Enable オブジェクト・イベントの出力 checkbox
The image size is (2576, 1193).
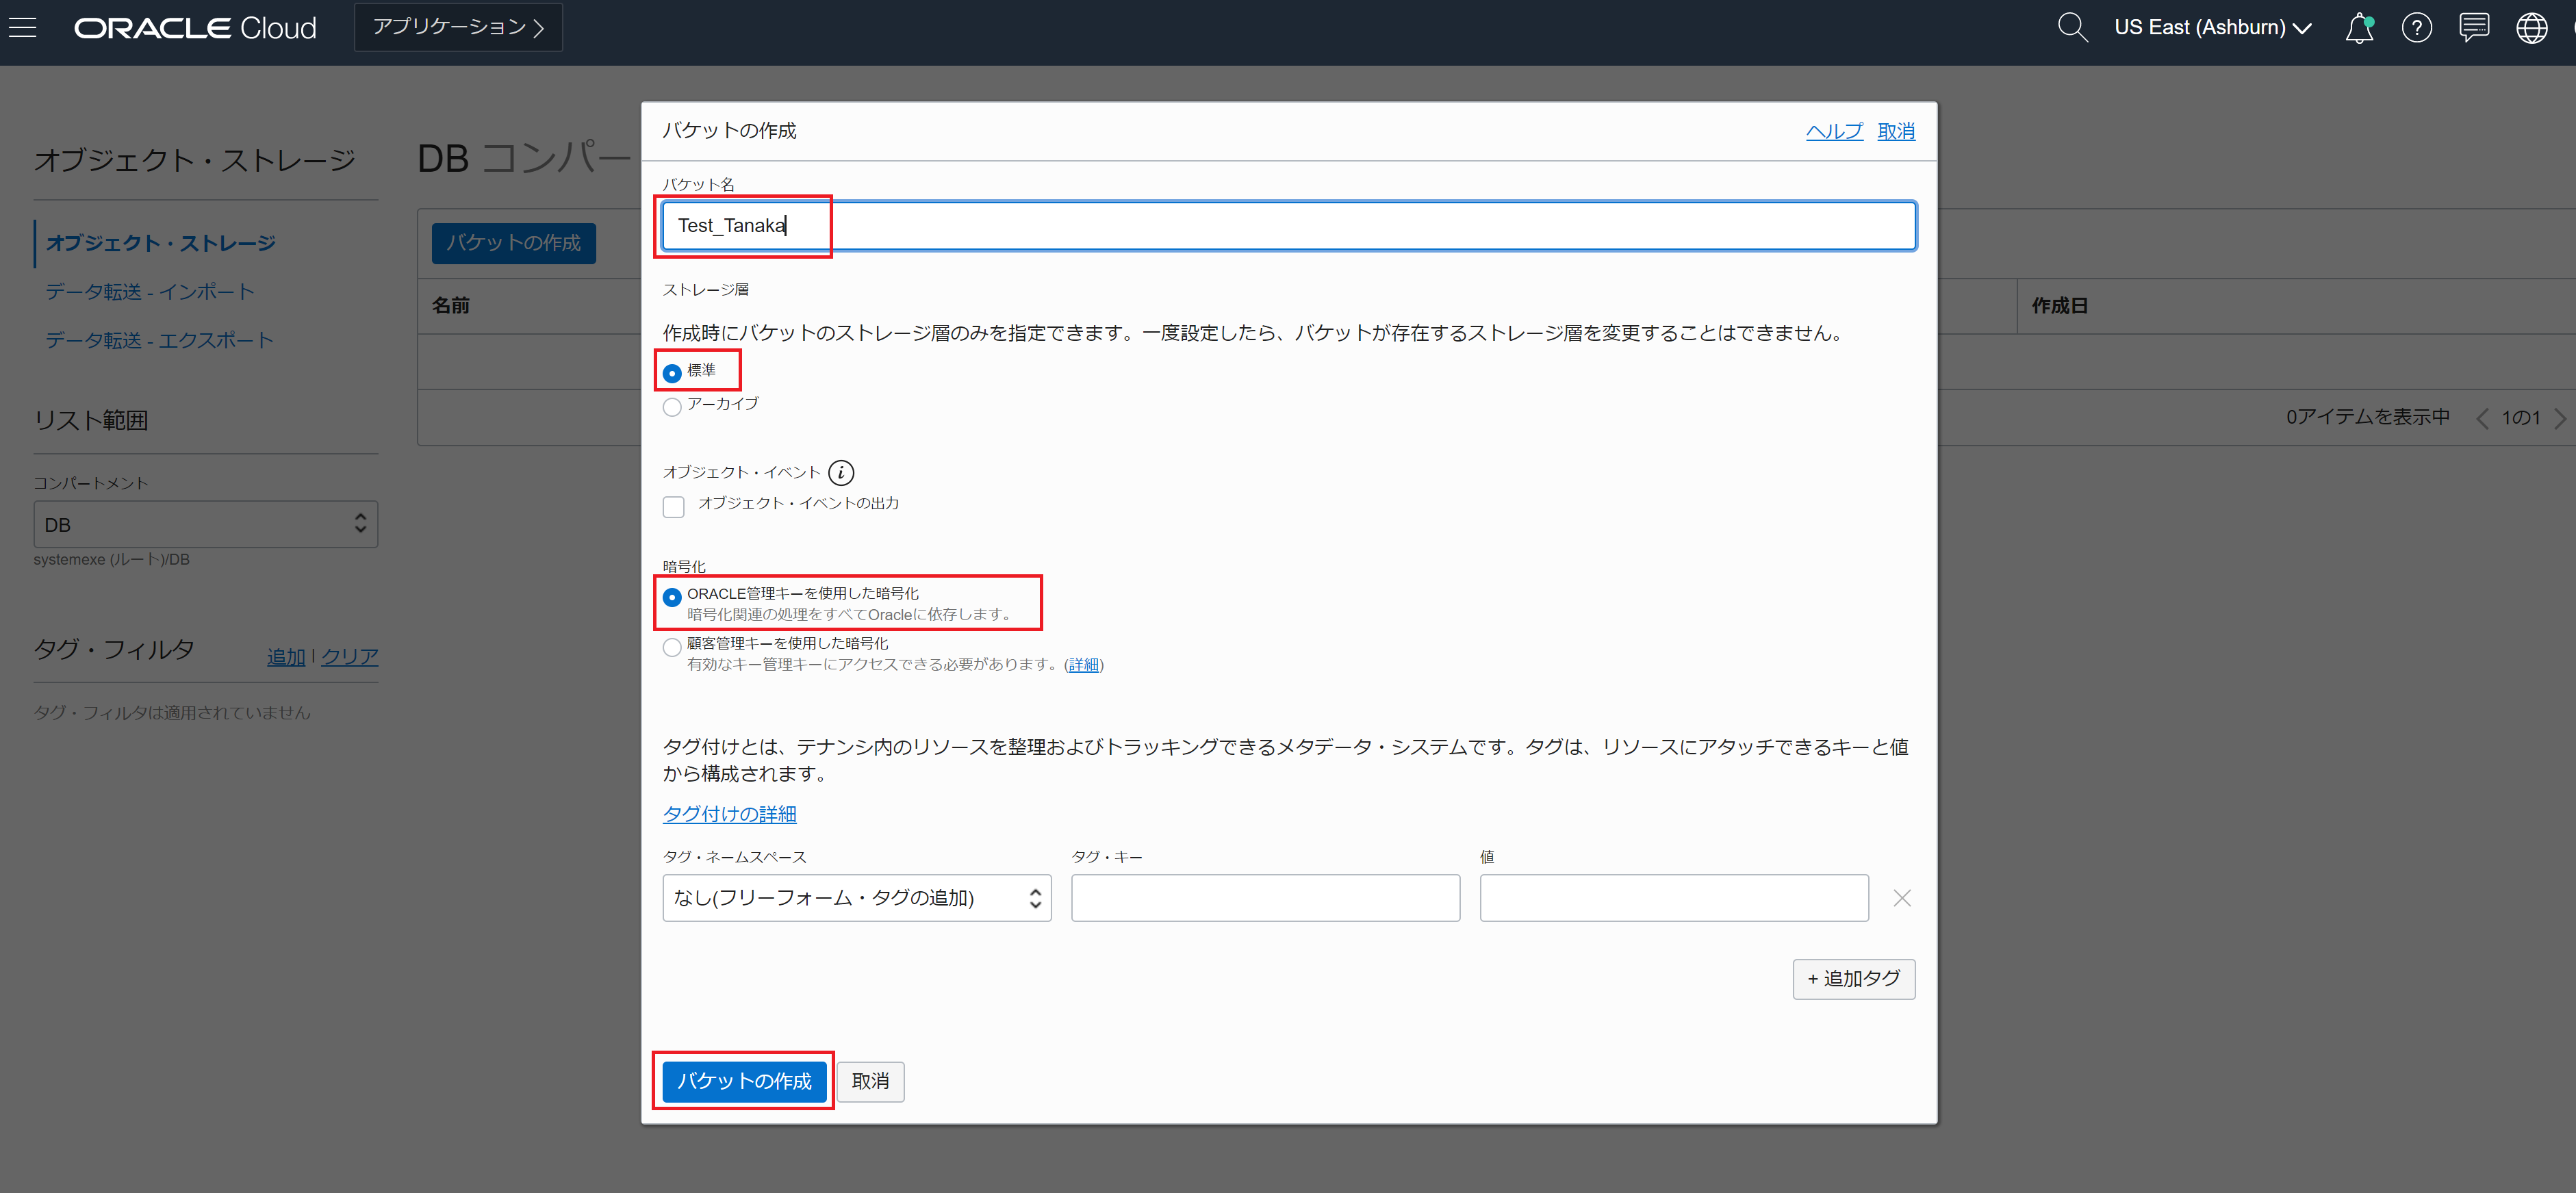click(674, 506)
